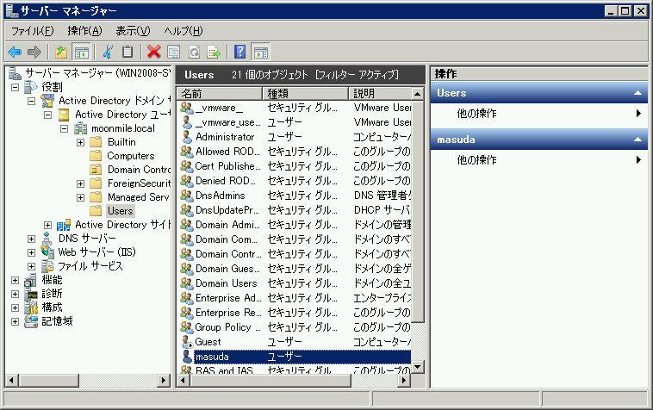Screen dimensions: 653x410
Task: Open the 操作(A) menu
Action: pos(84,31)
